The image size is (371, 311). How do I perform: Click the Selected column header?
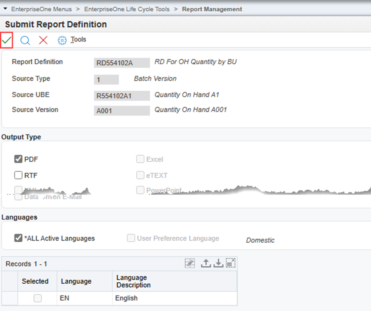coord(37,281)
